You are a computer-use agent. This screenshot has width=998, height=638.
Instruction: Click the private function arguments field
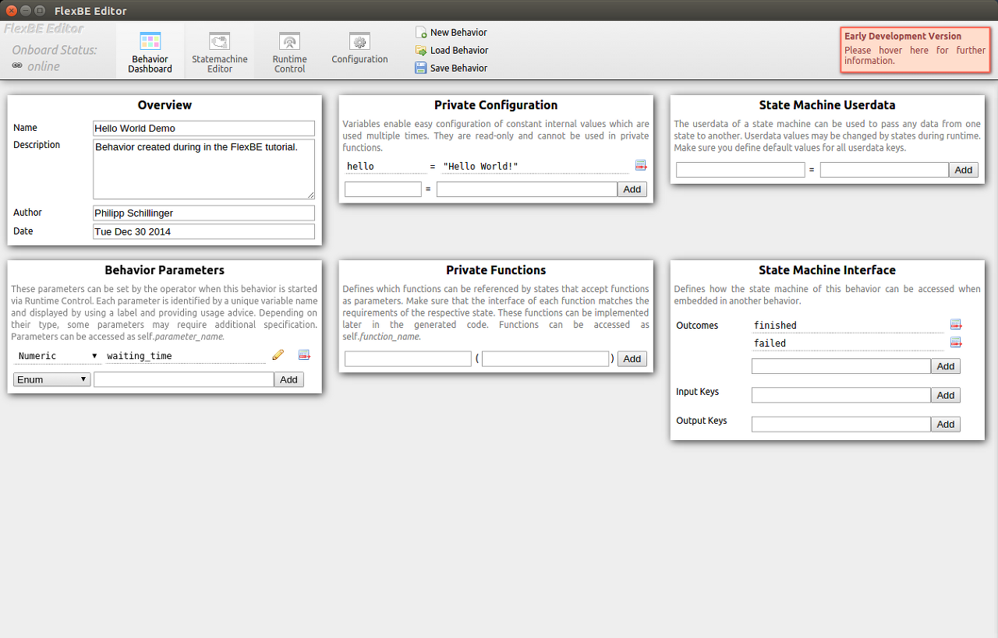pos(546,359)
